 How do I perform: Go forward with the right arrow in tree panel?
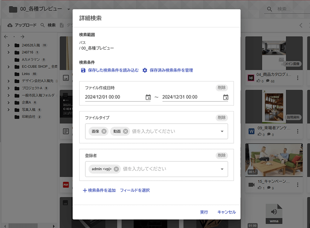pyautogui.click(x=22, y=37)
